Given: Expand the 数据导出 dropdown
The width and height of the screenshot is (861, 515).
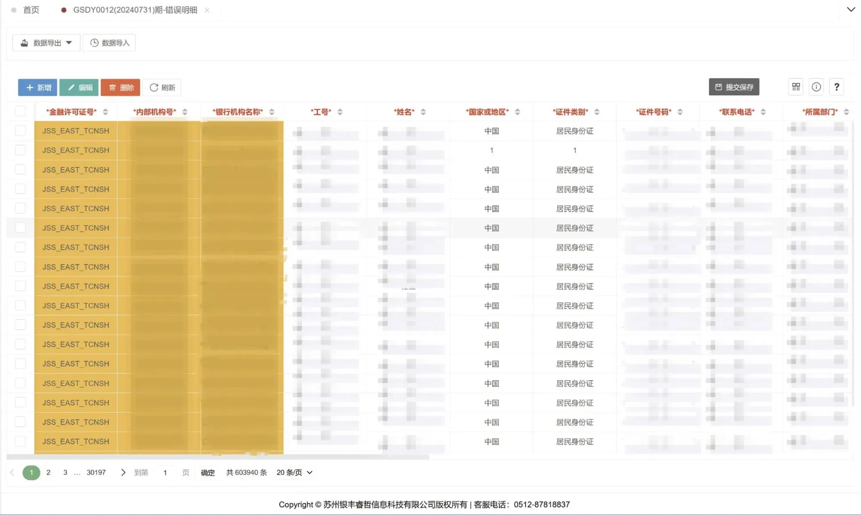Looking at the screenshot, I should [x=46, y=43].
